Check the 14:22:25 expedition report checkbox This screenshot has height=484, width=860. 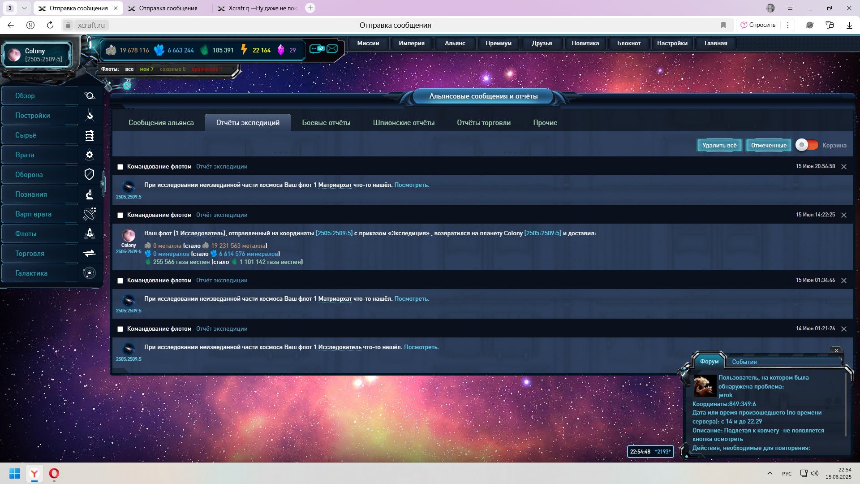click(120, 215)
